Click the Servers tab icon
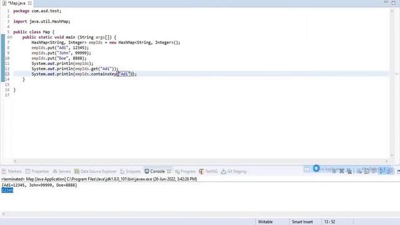Screen dimensions: 400x225 tap(55, 171)
